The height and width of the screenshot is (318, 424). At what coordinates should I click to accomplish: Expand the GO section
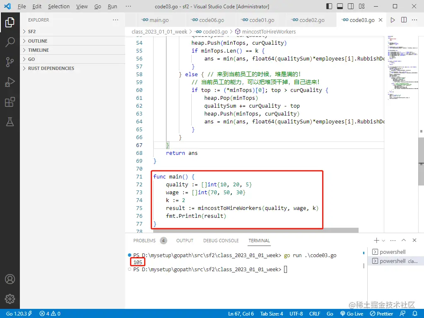click(72, 59)
